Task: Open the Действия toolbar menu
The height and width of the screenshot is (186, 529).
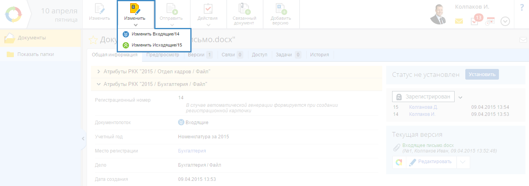Action: (207, 14)
